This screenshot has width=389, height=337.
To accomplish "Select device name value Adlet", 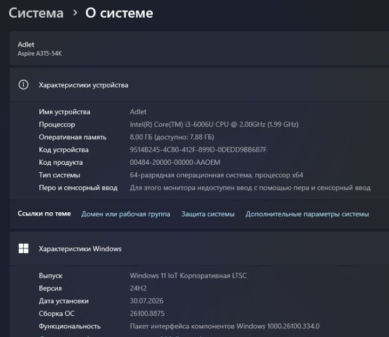I will click(x=138, y=112).
